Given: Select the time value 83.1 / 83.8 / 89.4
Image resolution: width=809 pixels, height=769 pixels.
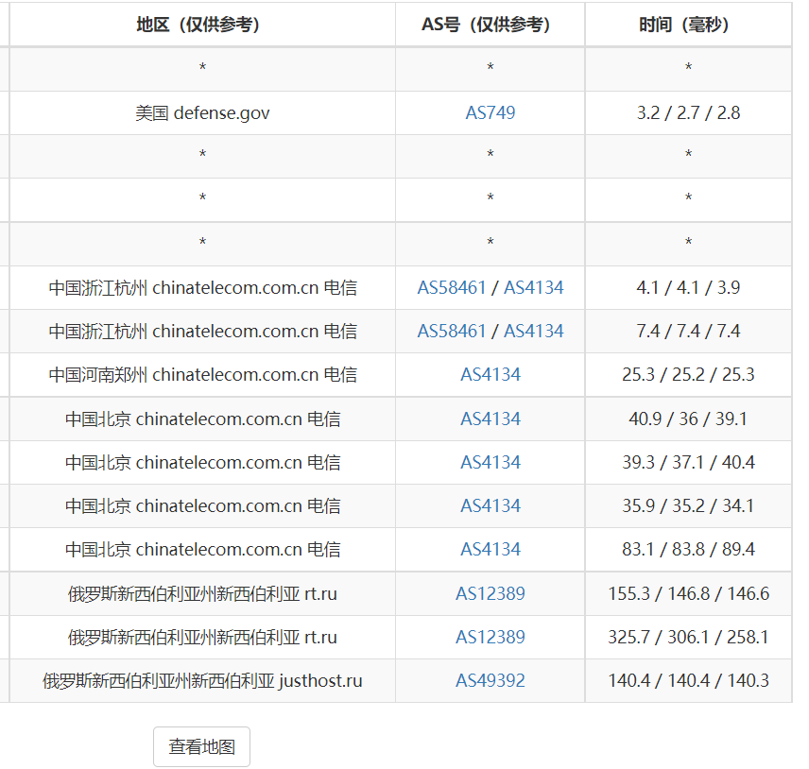Looking at the screenshot, I should (688, 549).
